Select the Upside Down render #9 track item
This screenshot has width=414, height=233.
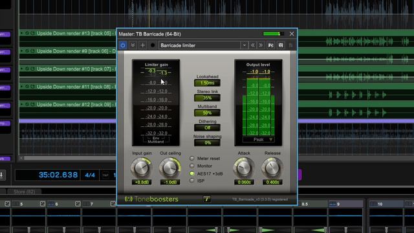point(68,51)
